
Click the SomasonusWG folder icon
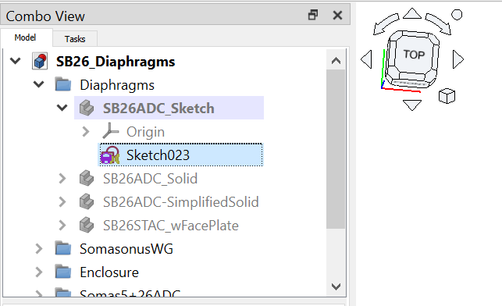point(63,249)
